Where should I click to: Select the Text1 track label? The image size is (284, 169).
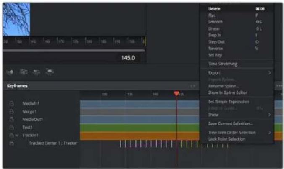(27, 128)
